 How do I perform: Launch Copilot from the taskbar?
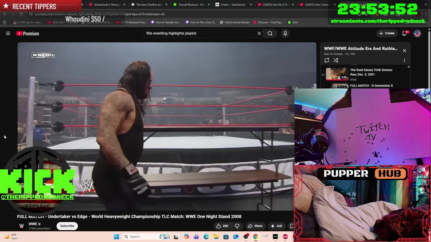click(x=186, y=237)
